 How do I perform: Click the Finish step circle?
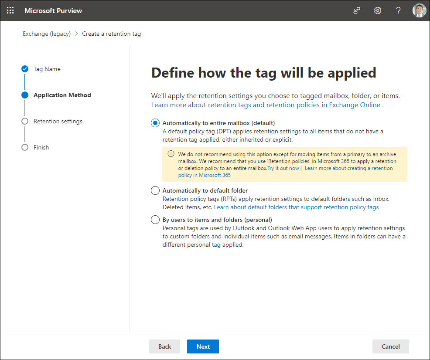pyautogui.click(x=25, y=147)
